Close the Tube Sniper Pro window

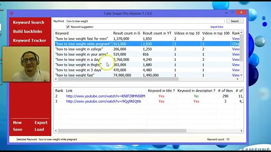tap(241, 12)
